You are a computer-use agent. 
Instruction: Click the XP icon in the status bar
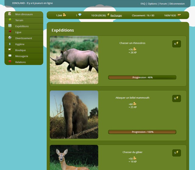click(x=179, y=15)
